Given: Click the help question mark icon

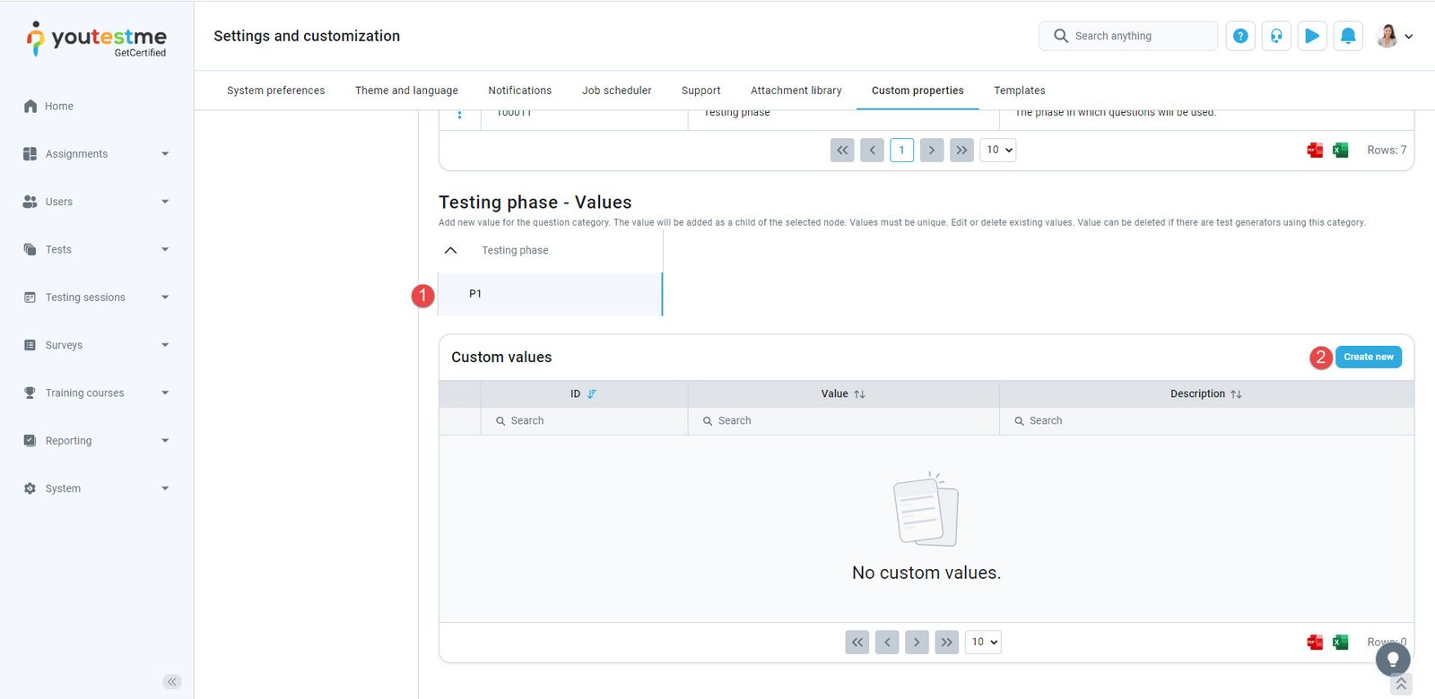Looking at the screenshot, I should pos(1239,36).
